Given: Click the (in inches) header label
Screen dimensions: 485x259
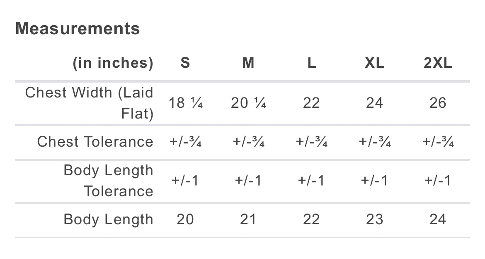Looking at the screenshot, I should pyautogui.click(x=113, y=63).
